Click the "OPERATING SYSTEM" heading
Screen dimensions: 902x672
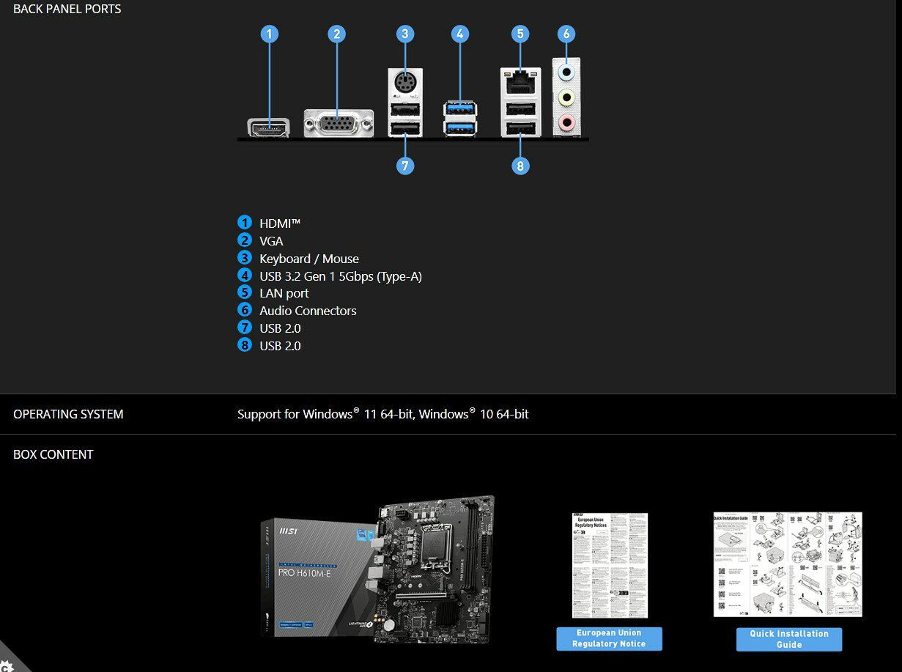(68, 414)
